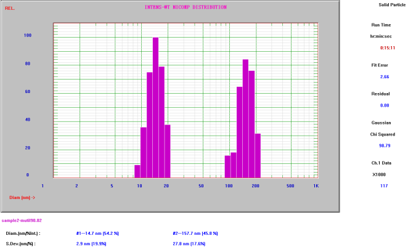The width and height of the screenshot is (408, 249).
Task: Click peak #1 result 14.7 nm (54.2 %)
Action: 97,234
